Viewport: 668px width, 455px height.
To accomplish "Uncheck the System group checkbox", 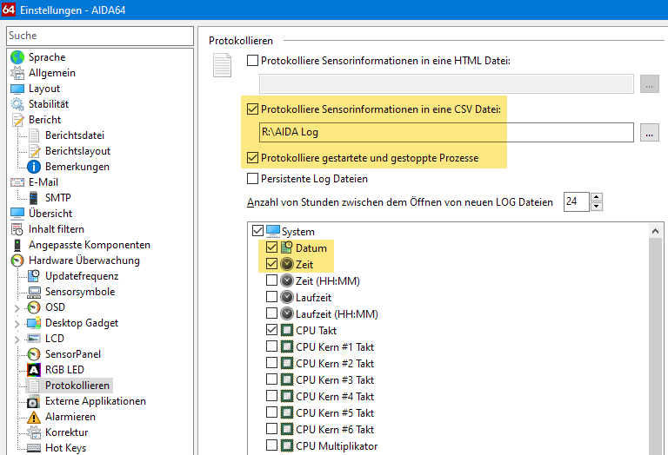I will [257, 231].
